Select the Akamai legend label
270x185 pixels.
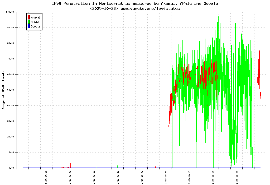pos(36,17)
